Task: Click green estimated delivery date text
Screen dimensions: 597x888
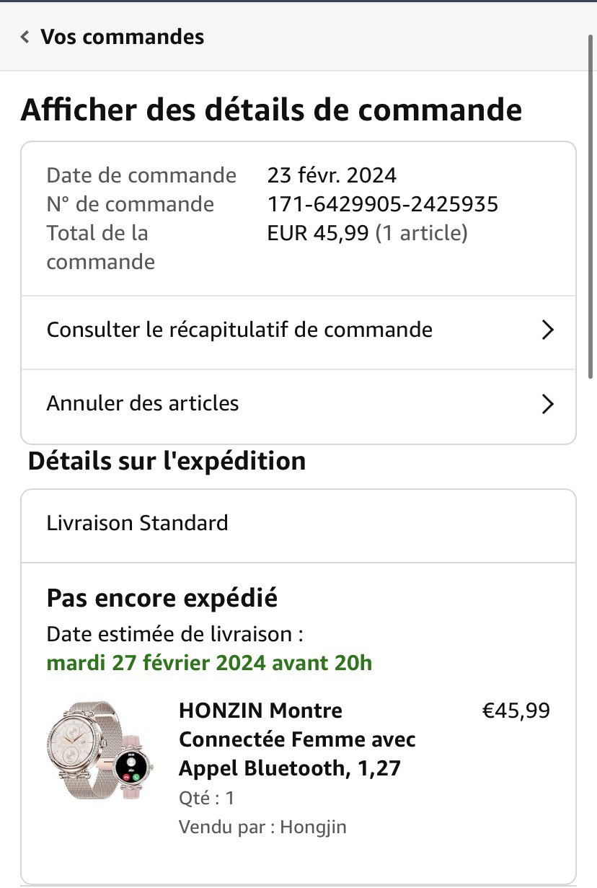Action: [209, 662]
